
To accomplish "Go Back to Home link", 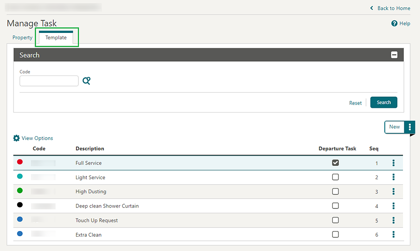I will [x=394, y=8].
